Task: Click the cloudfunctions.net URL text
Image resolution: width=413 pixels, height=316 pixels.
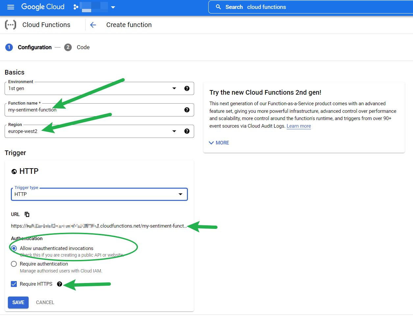Action: point(99,226)
